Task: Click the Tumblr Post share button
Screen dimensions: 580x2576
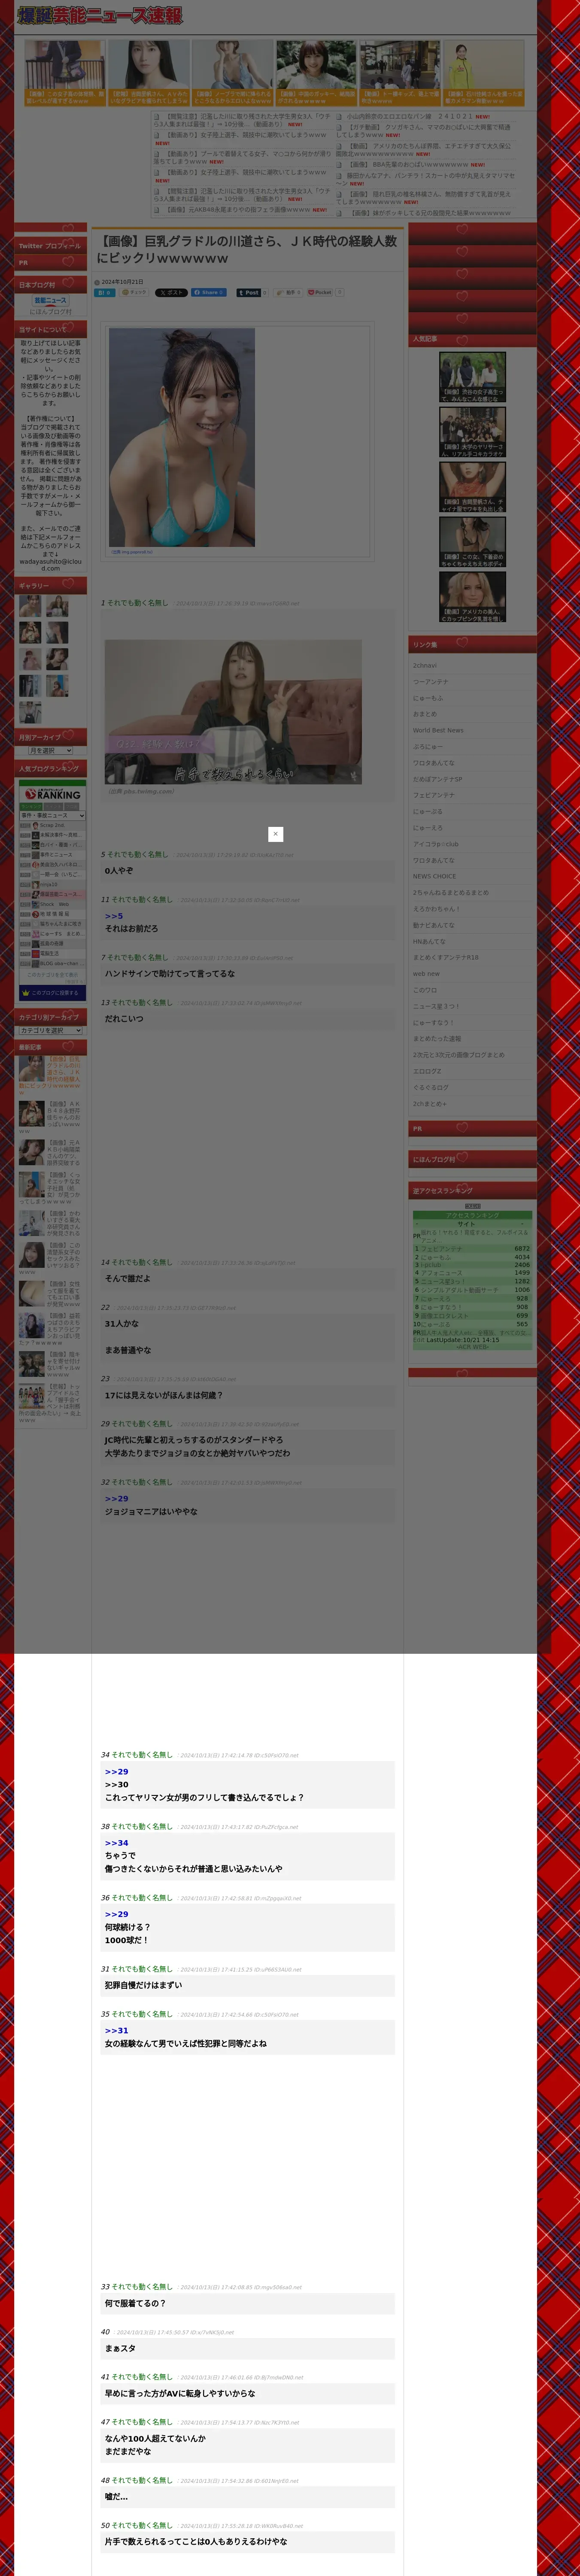Action: point(248,292)
